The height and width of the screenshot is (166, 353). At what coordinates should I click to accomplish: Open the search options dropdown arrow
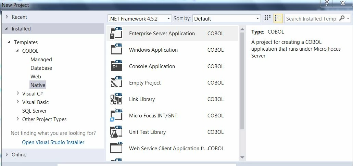348,18
